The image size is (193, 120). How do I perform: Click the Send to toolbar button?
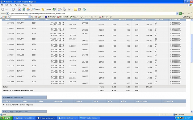pos(104,17)
